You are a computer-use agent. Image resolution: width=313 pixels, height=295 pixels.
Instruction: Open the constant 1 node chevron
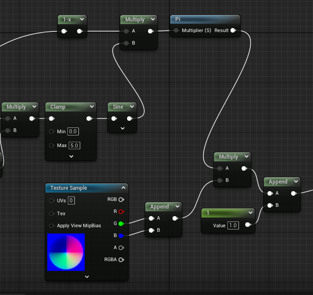tap(251, 213)
